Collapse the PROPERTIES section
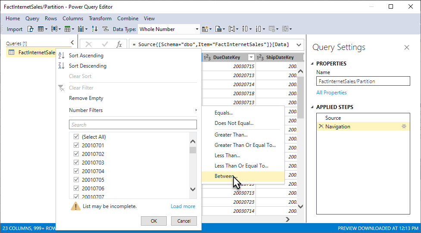This screenshot has height=233, width=421. pyautogui.click(x=312, y=64)
